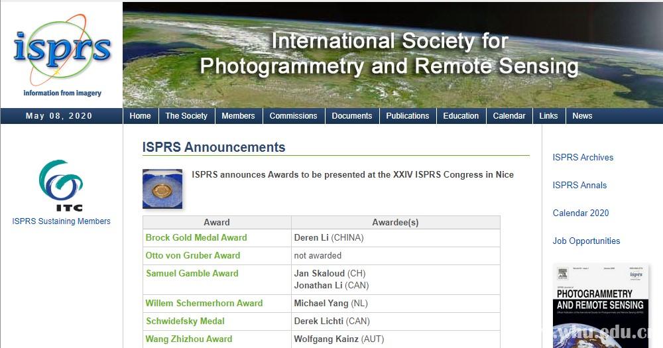
Task: Open the gold medal thumbnail image
Action: tap(162, 189)
